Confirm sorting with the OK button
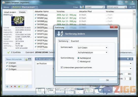138x97 pixels. tap(107, 80)
